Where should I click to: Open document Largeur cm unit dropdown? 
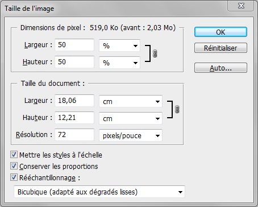131,101
